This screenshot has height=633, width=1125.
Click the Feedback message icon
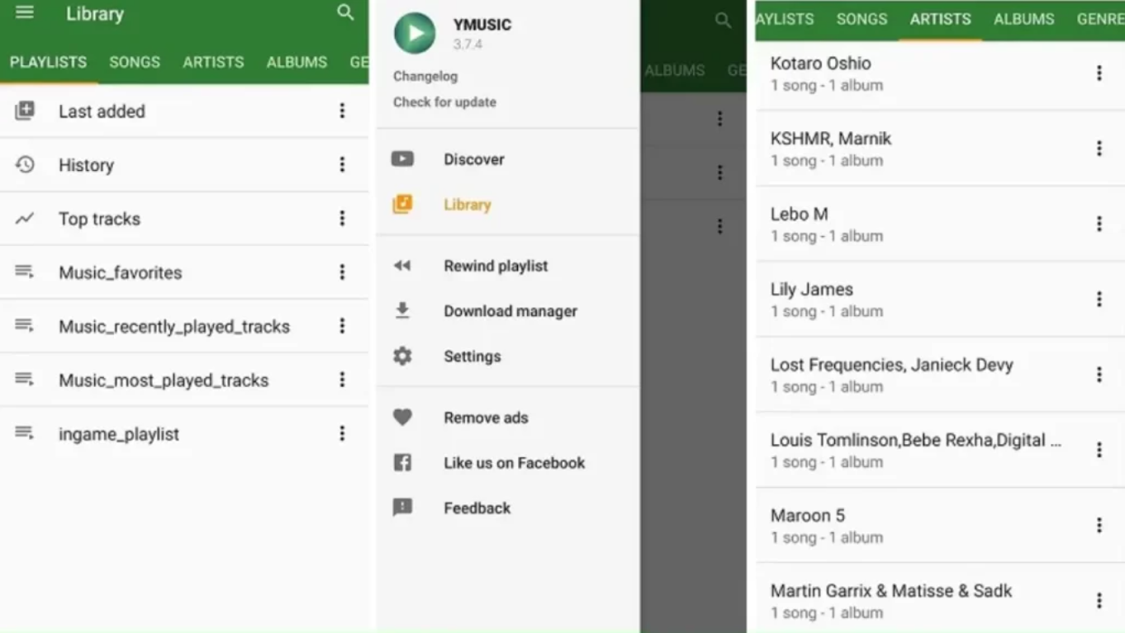[402, 508]
